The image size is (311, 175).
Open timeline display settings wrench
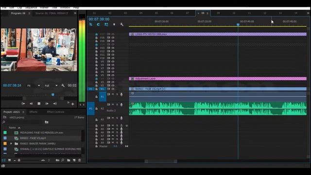point(121,24)
